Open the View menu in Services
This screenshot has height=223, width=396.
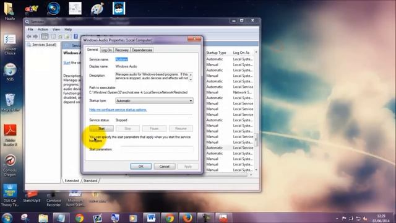pyautogui.click(x=56, y=29)
